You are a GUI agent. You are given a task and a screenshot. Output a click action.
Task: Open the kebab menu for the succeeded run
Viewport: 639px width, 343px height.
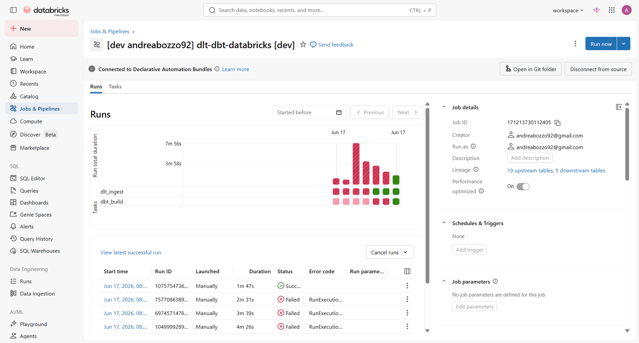(407, 286)
